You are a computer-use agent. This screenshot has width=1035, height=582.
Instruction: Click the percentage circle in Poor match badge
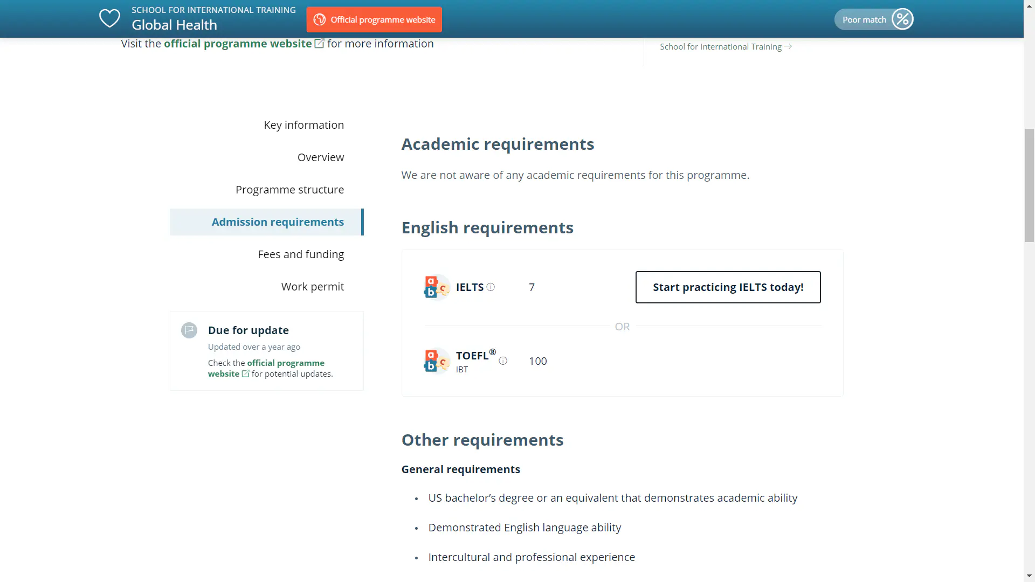[902, 19]
